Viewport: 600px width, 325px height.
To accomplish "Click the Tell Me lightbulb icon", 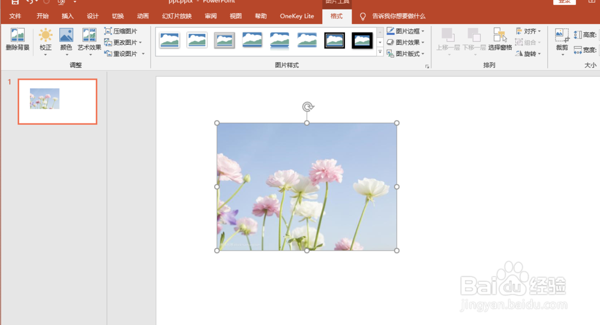I will pos(363,16).
